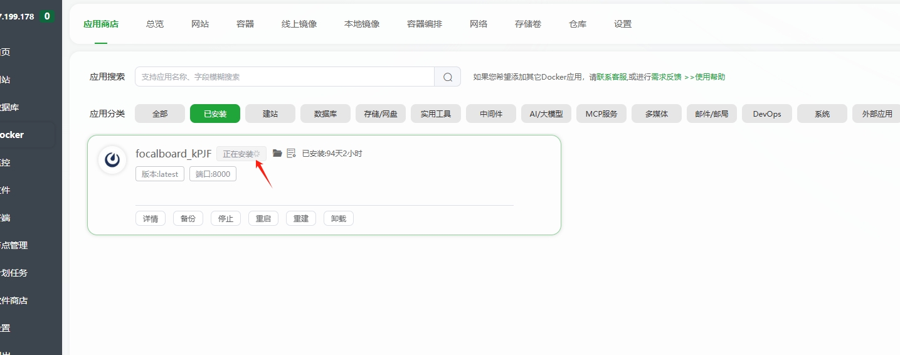This screenshot has width=900, height=355.
Task: Select the 已安装 category filter
Action: [x=215, y=114]
